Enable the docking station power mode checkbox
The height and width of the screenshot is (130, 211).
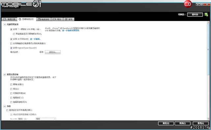coord(11,44)
